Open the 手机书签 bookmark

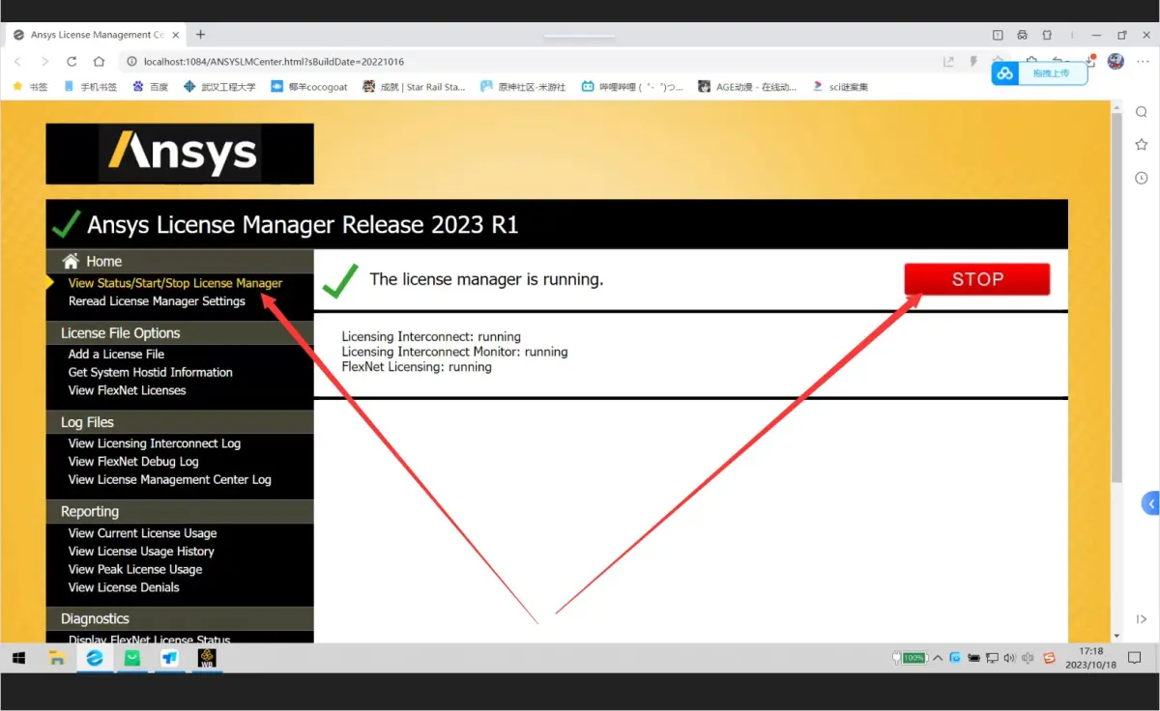coord(90,87)
